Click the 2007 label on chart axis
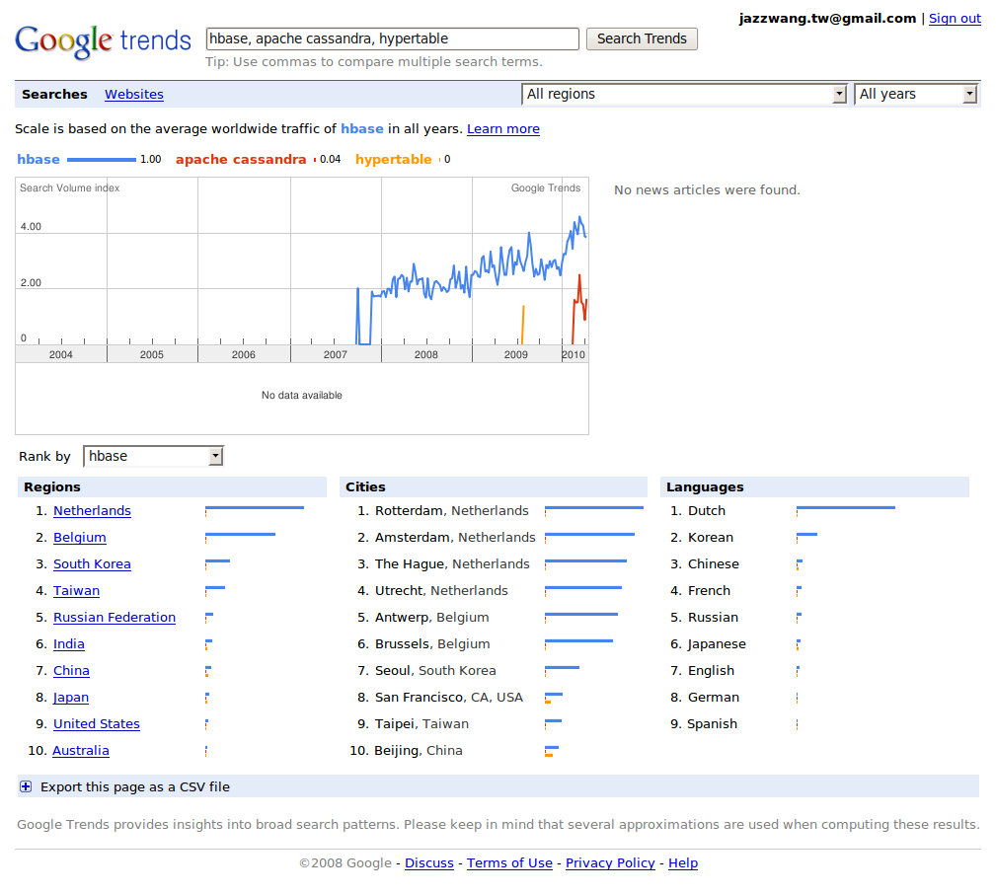 (x=336, y=354)
